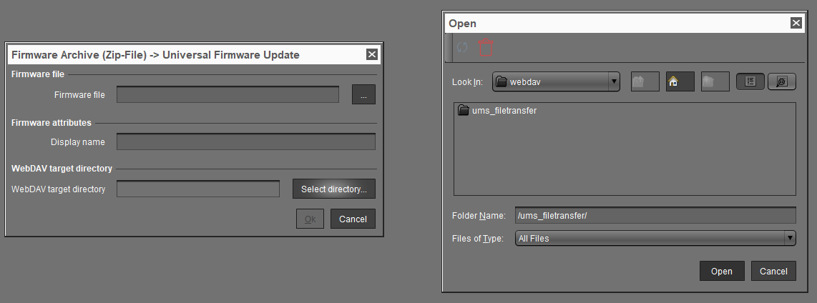Click the refresh icon in Open dialog
This screenshot has height=303, width=817.
(462, 47)
